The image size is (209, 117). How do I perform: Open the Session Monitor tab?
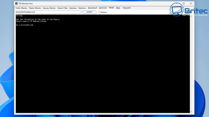click(x=49, y=8)
